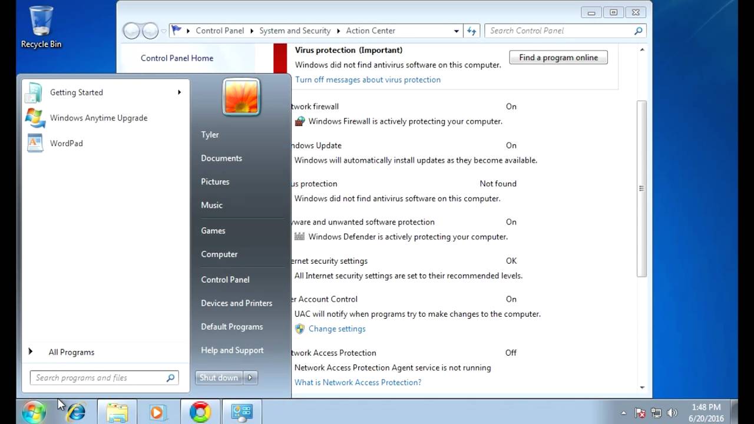Click the Windows Anytime Upgrade icon
The height and width of the screenshot is (424, 754).
35,118
